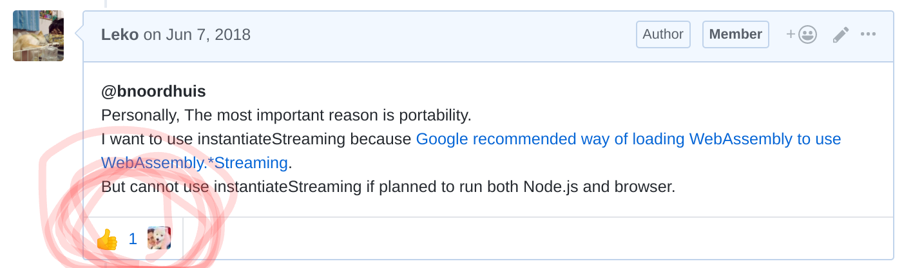The image size is (904, 268).
Task: Toggle the thumbs up reaction
Action: 107,240
